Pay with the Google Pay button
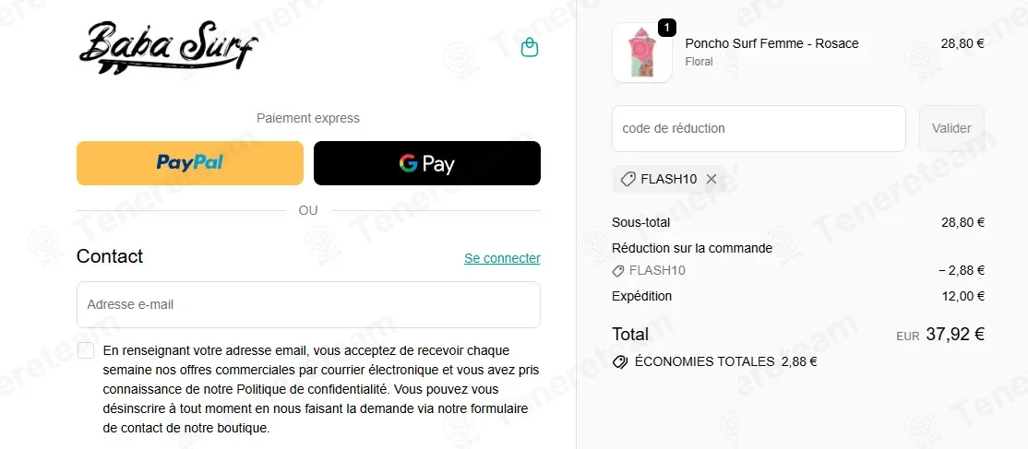 (x=427, y=163)
